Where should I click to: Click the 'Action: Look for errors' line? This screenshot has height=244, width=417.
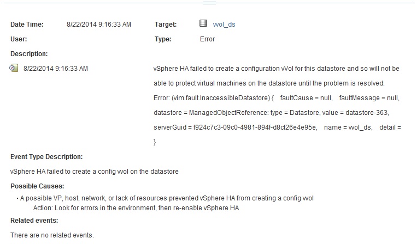pyautogui.click(x=137, y=209)
